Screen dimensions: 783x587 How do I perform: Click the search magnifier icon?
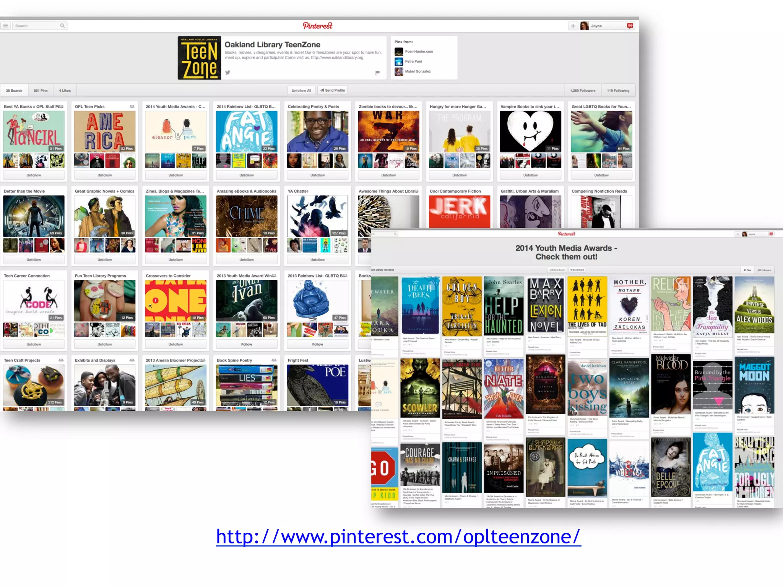click(62, 26)
